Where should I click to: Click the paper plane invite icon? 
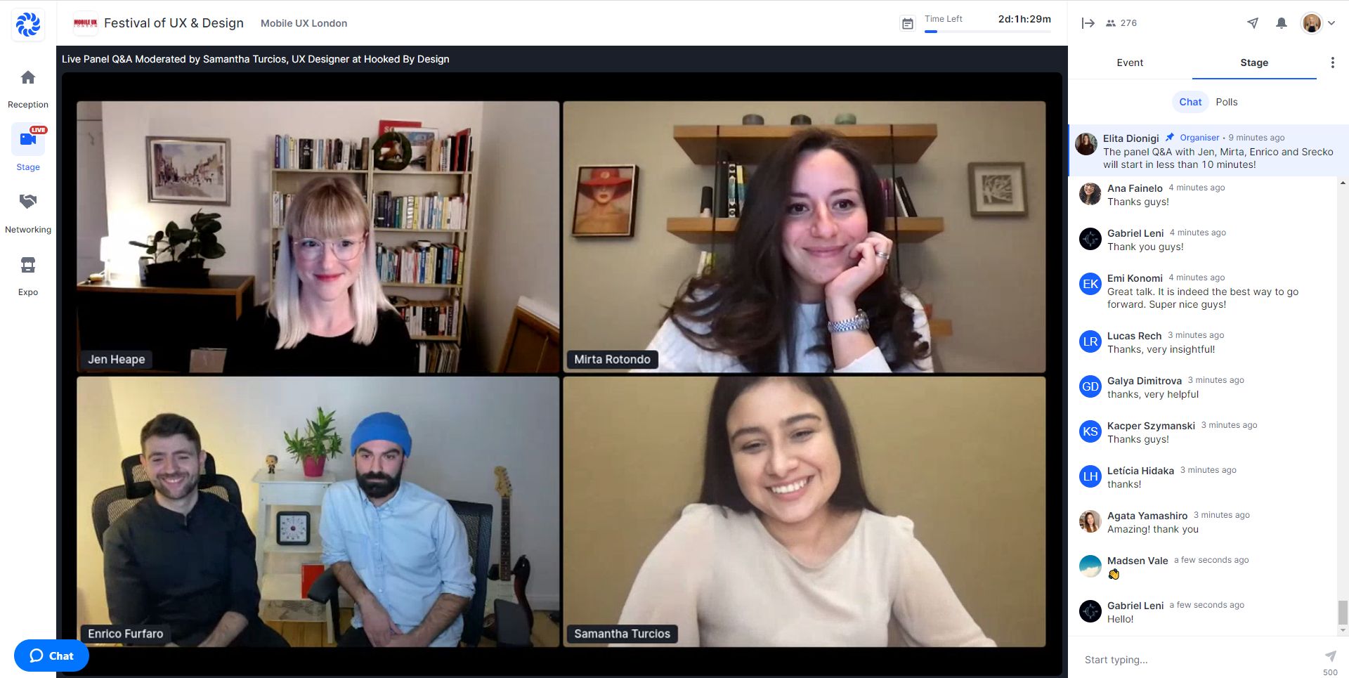(1252, 23)
